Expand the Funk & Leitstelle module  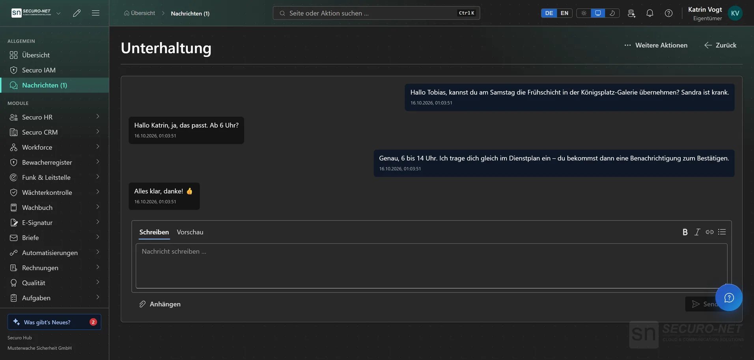tap(54, 177)
